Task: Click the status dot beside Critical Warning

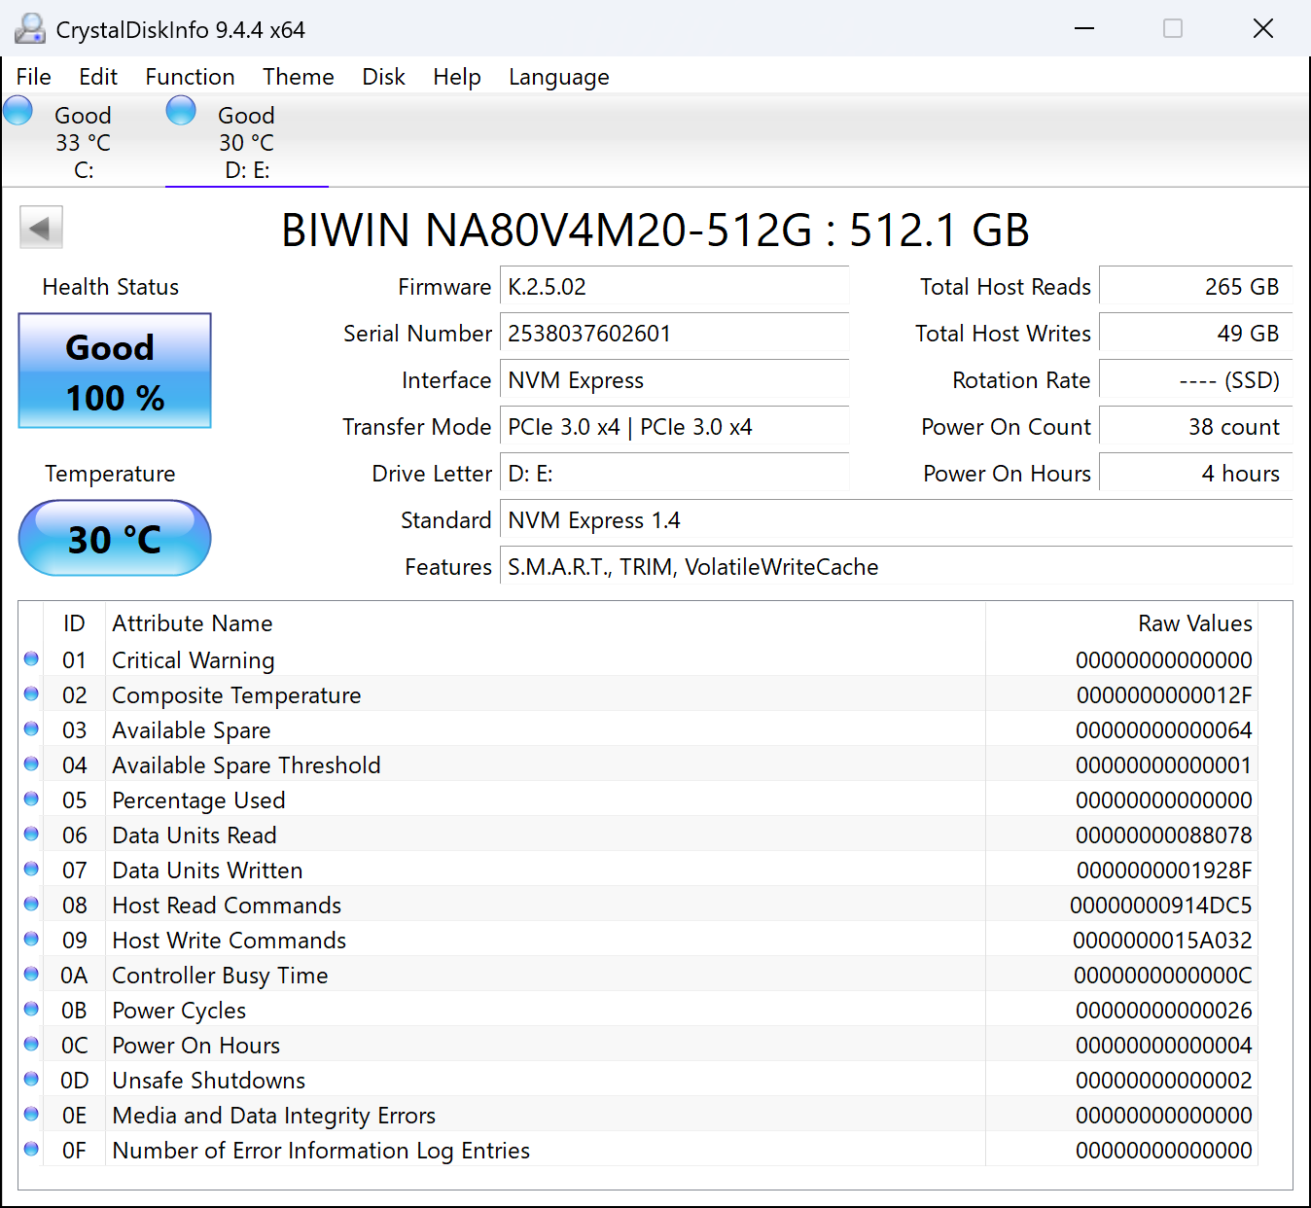Action: 31,658
